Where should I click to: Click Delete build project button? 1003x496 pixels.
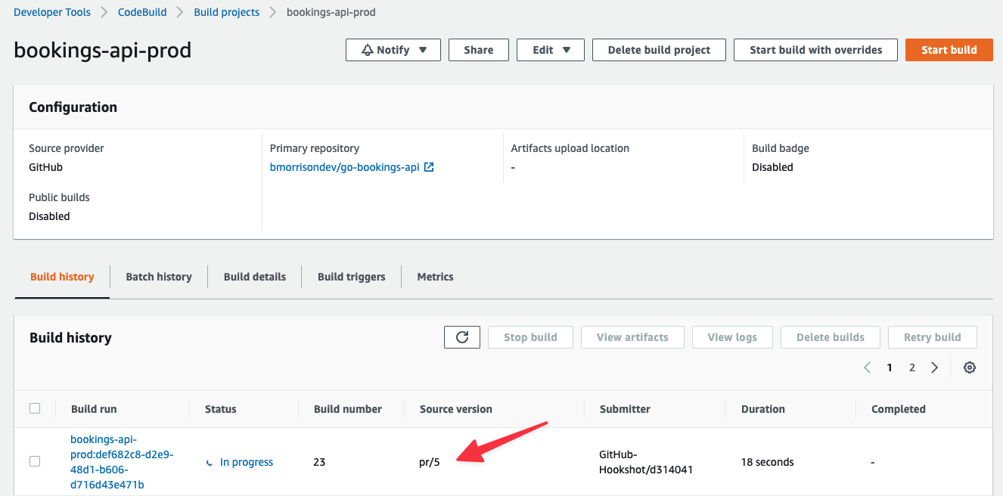click(x=660, y=50)
